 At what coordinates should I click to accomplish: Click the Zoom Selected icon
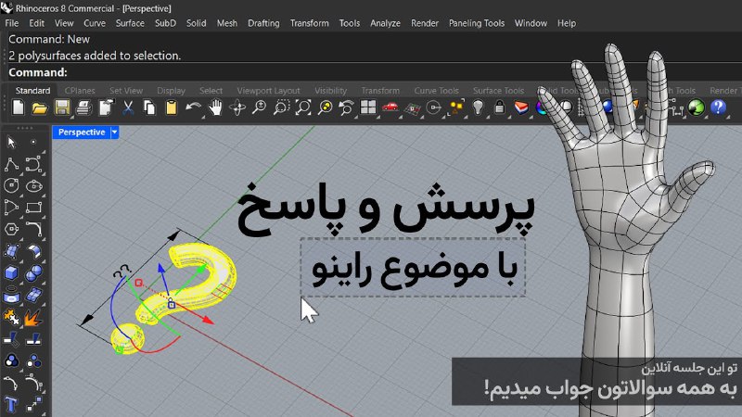click(325, 107)
